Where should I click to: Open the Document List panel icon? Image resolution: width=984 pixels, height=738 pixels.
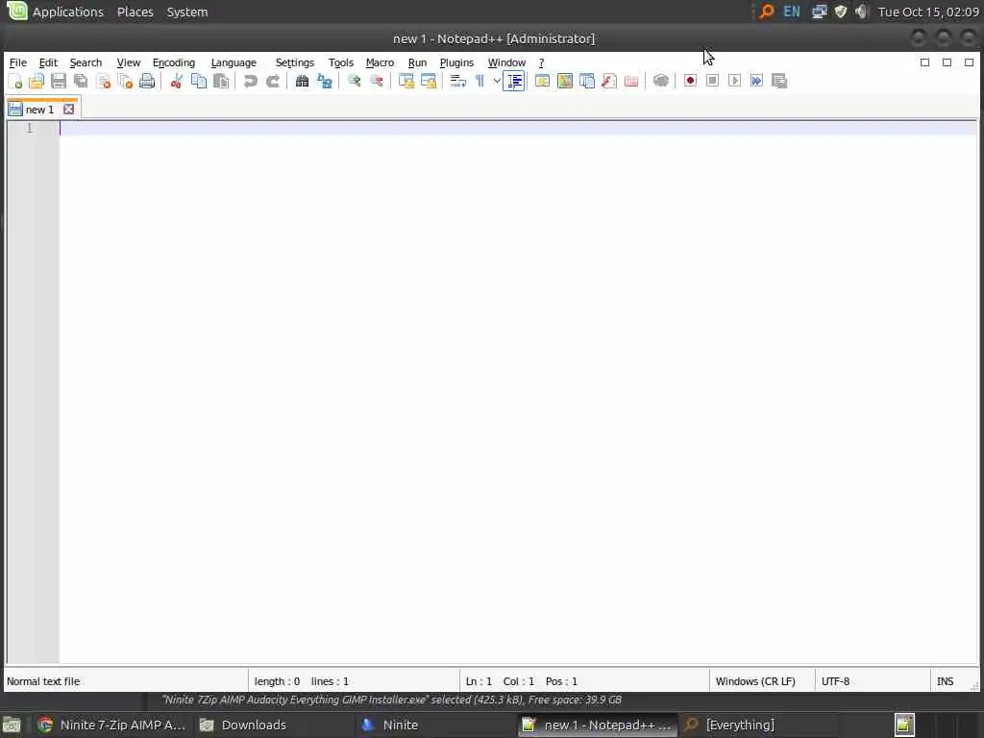click(587, 81)
